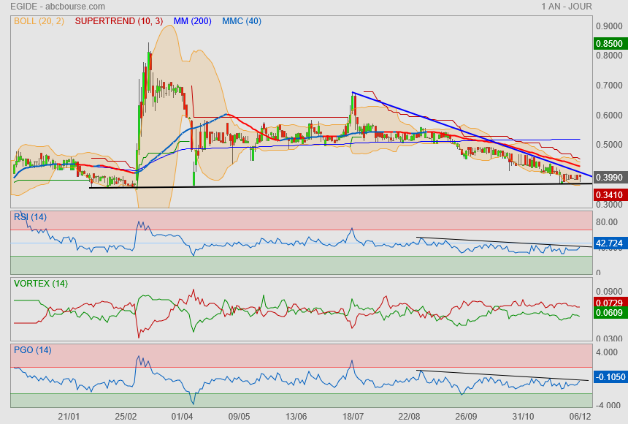Select the MMC (40) legend label
The image size is (628, 424).
tap(242, 21)
